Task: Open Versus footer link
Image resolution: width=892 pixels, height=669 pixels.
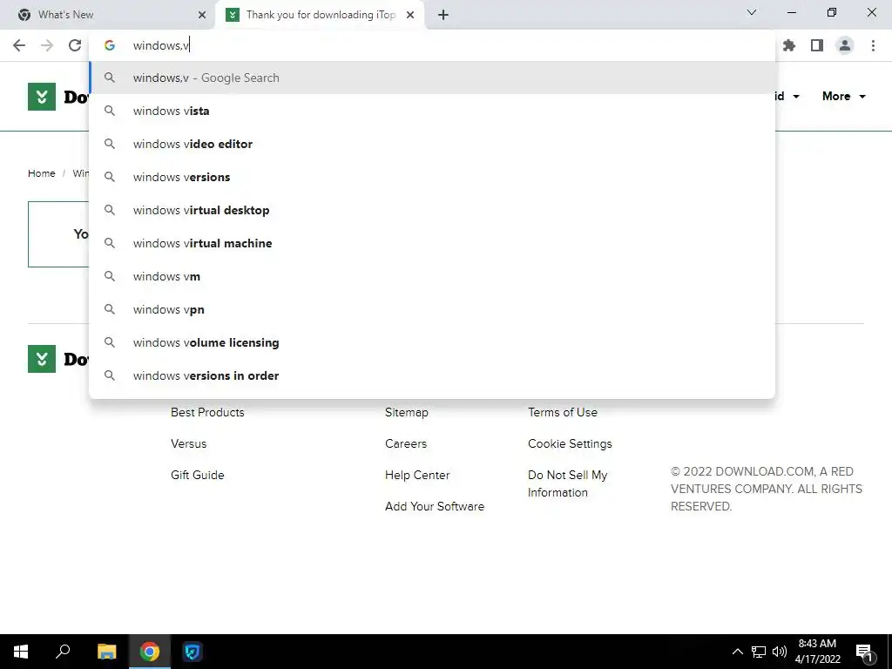Action: pos(189,443)
